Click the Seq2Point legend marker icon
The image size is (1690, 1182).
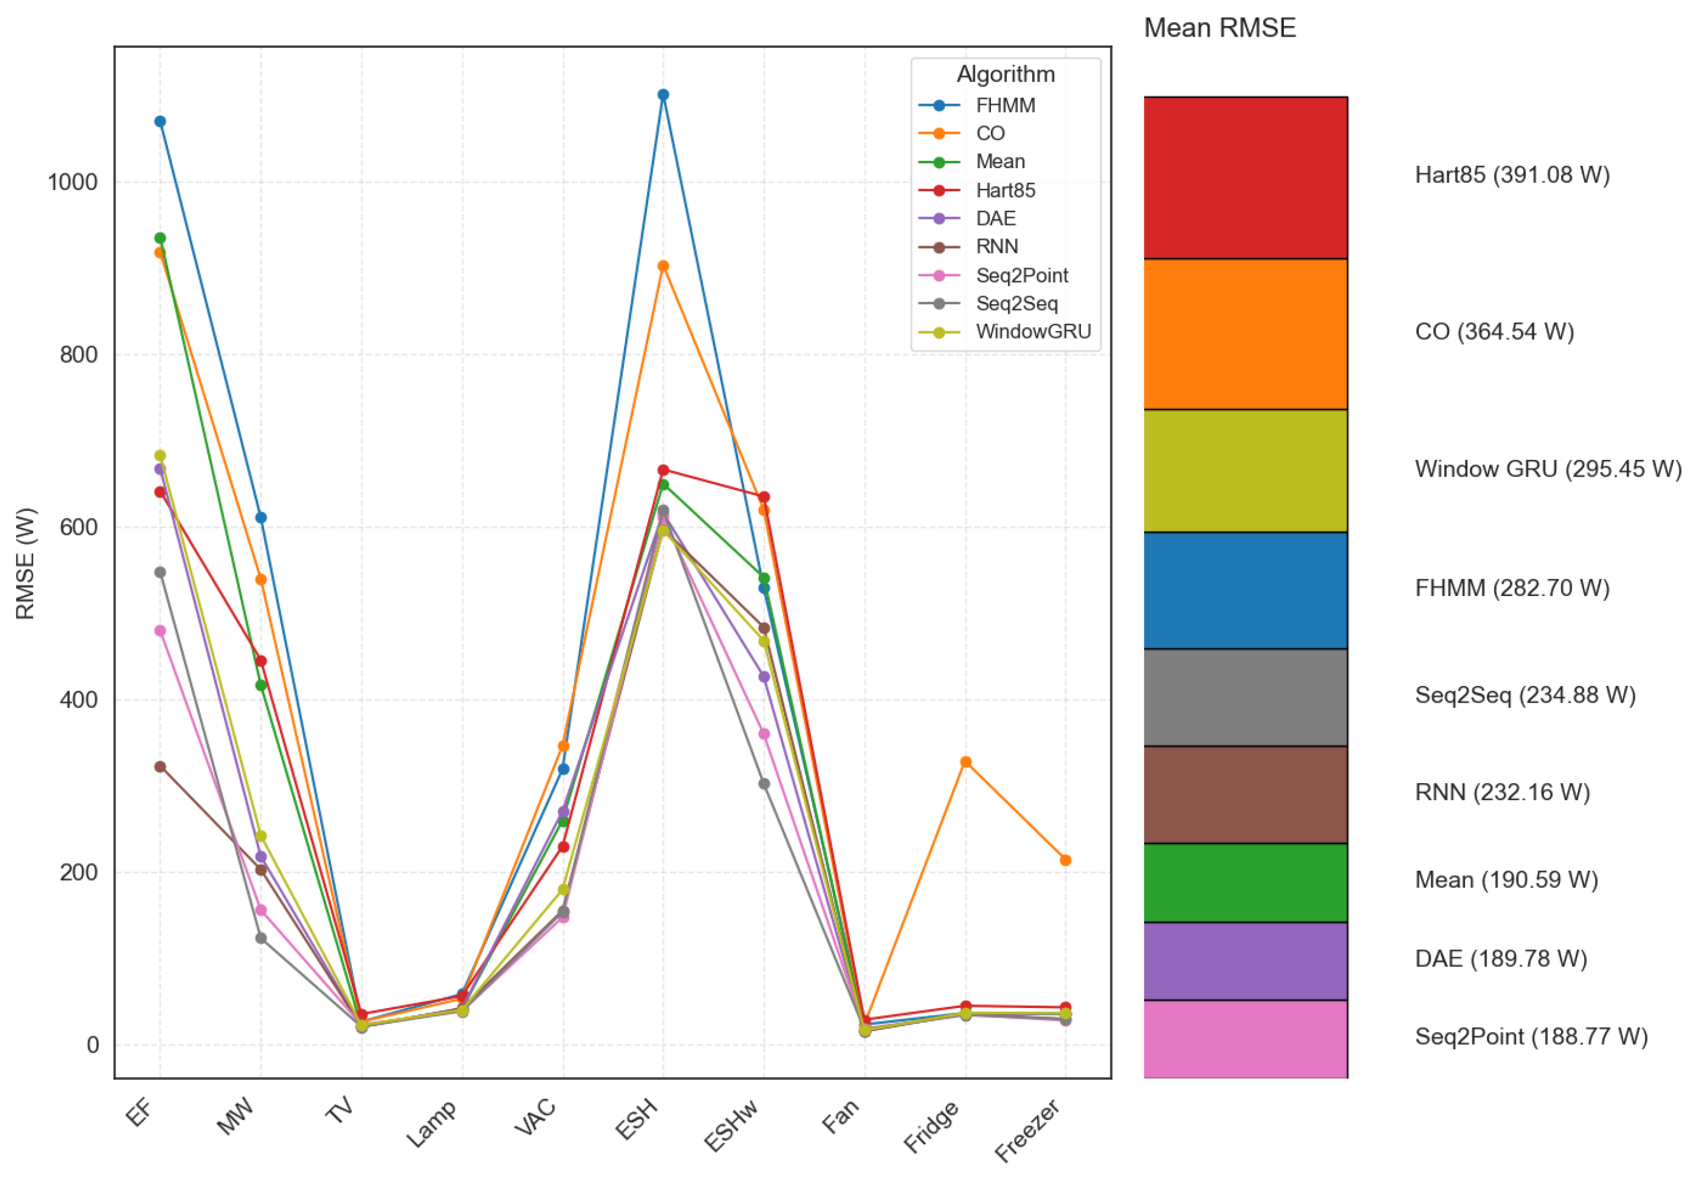coord(939,275)
